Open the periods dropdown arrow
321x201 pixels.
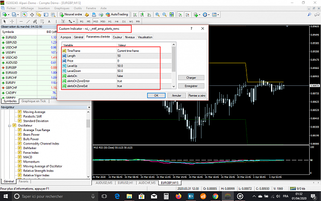(209, 15)
